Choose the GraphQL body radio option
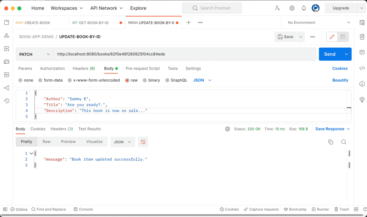The image size is (367, 217). 167,80
